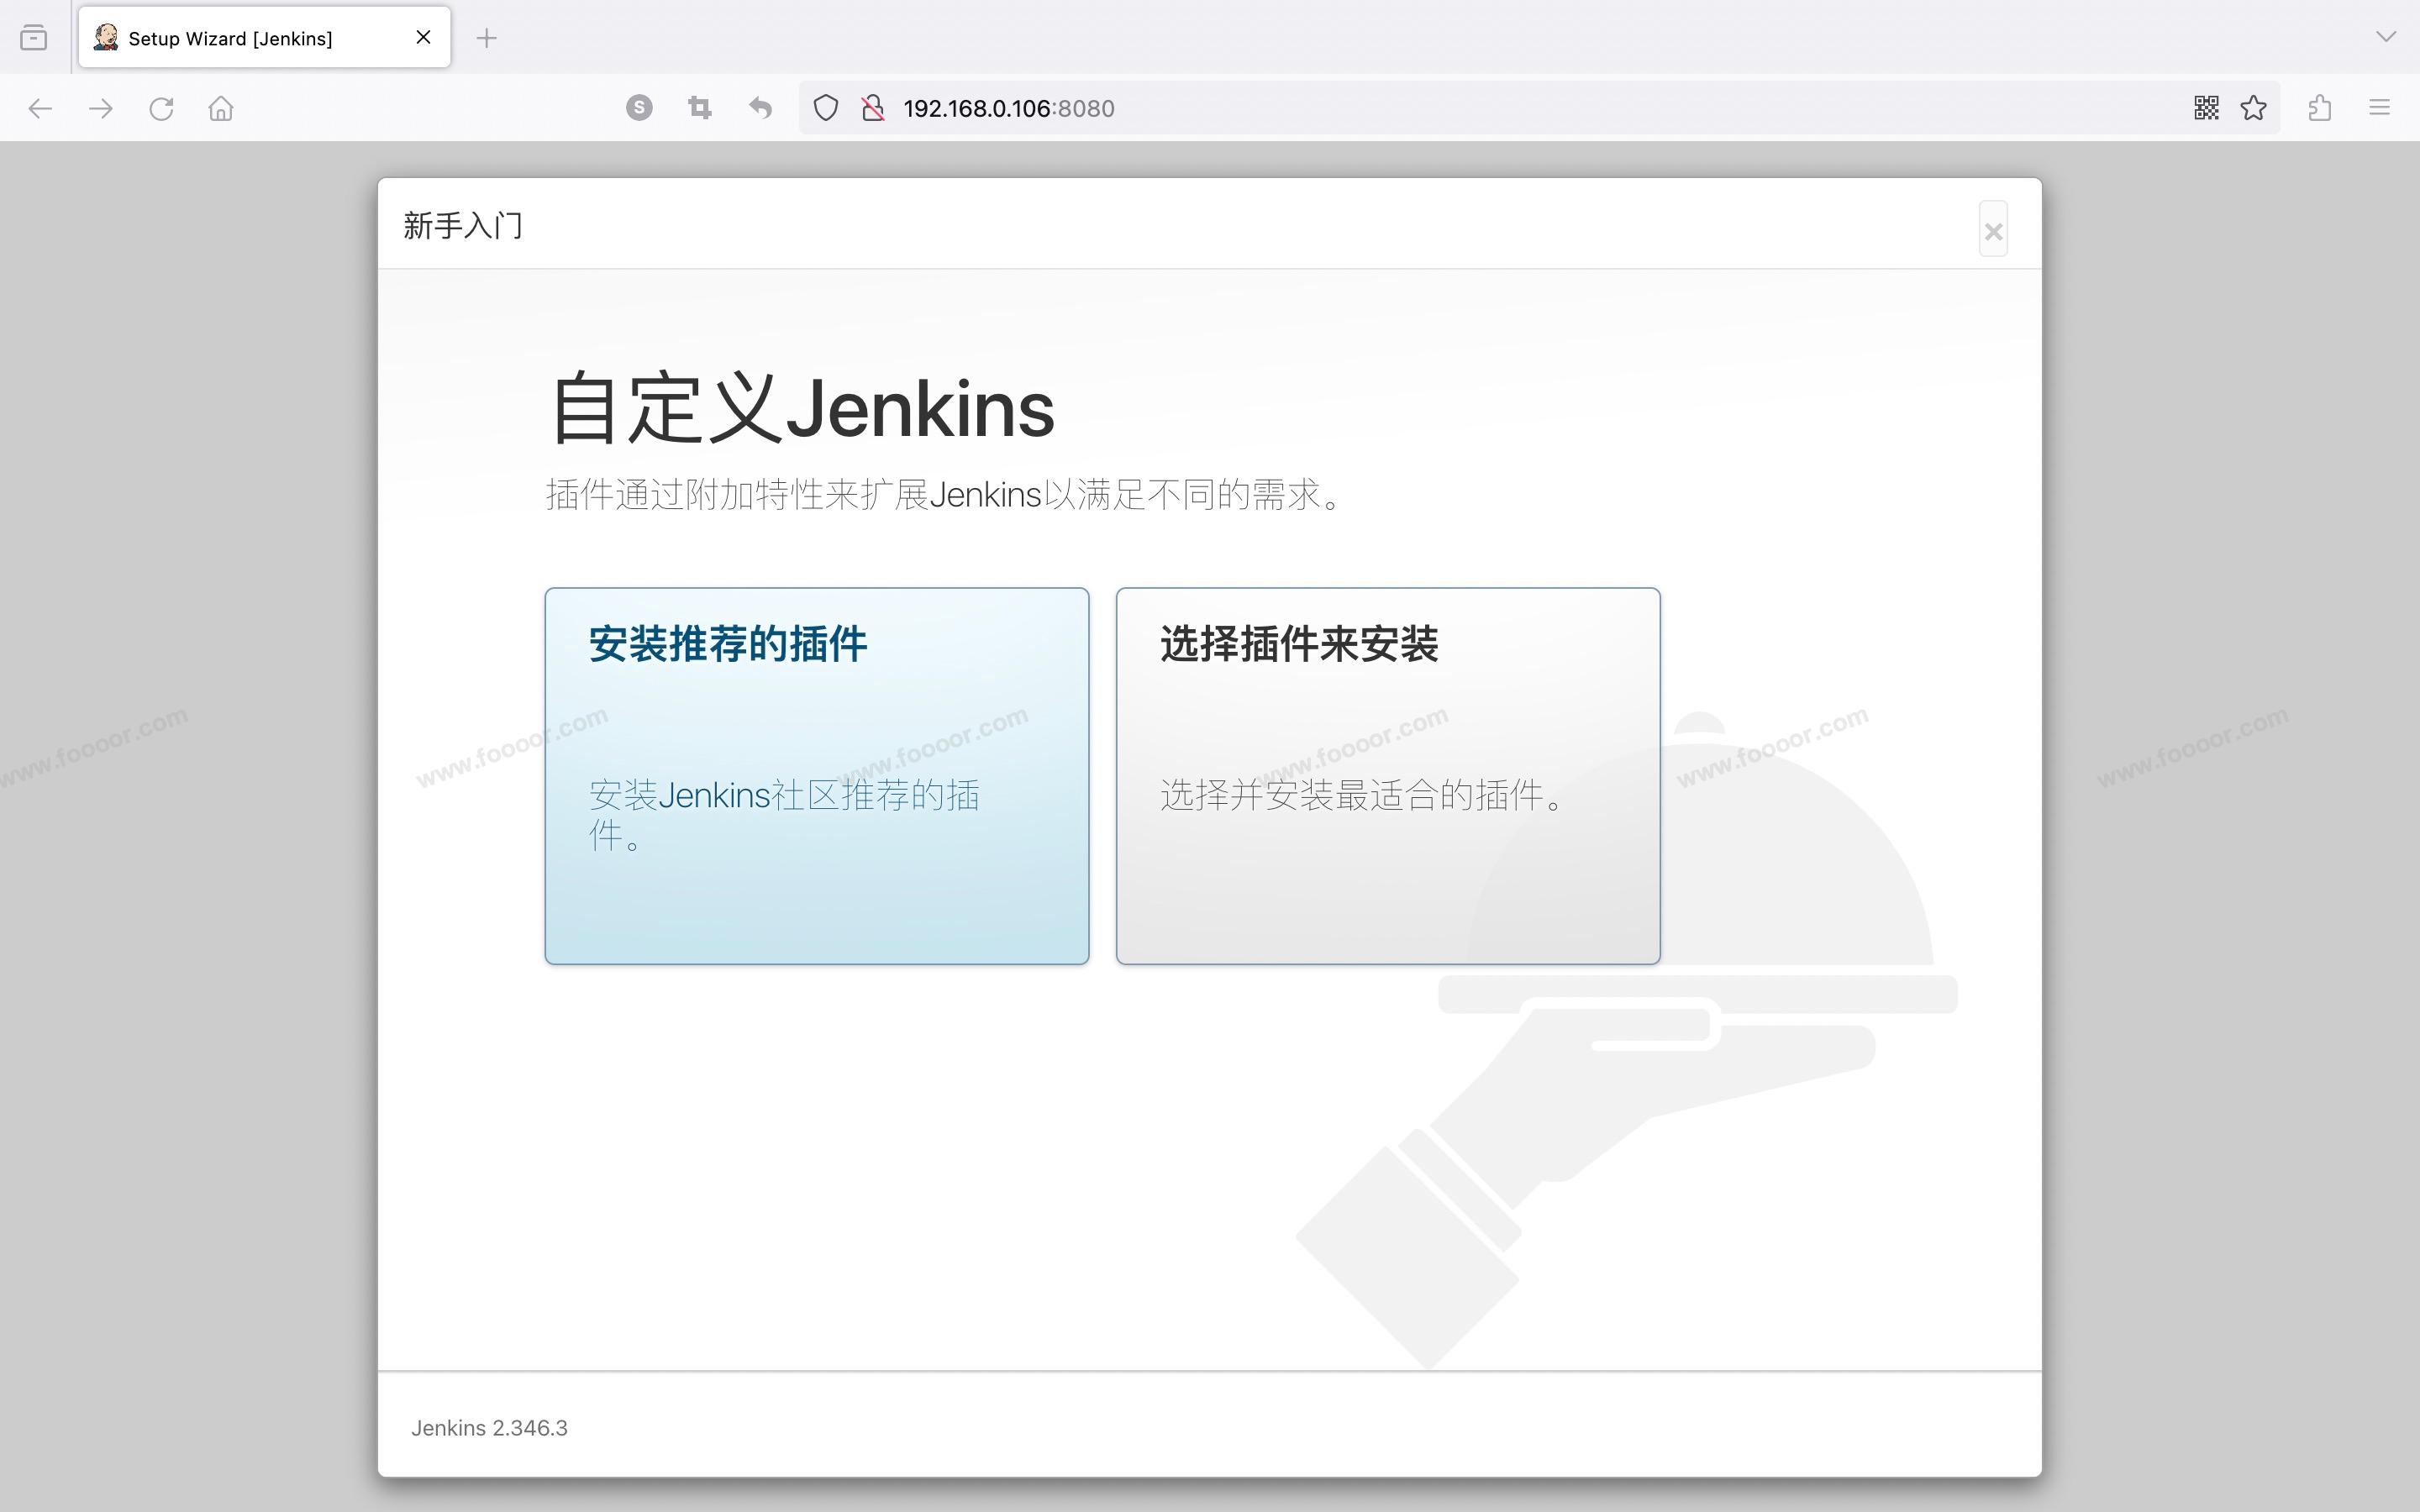Open the browser hamburger menu
This screenshot has height=1512, width=2420.
click(2379, 108)
